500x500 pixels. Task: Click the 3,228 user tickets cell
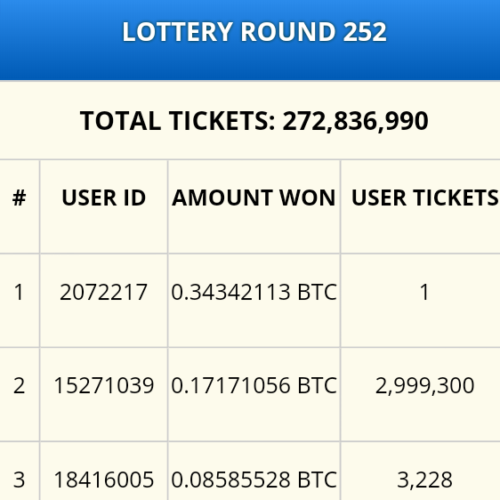pos(424,480)
